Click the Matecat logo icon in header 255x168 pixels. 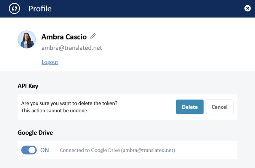point(14,8)
